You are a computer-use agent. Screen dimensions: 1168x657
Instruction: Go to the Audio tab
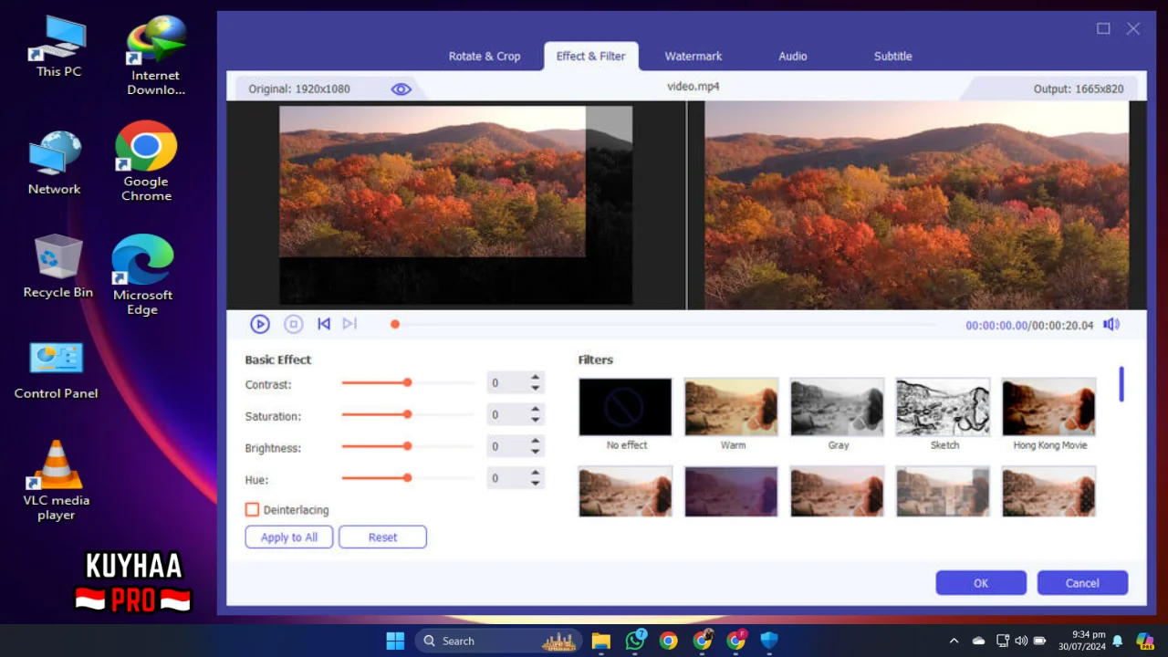(x=793, y=56)
